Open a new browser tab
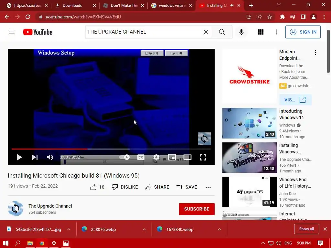The height and width of the screenshot is (248, 331). tap(251, 5)
